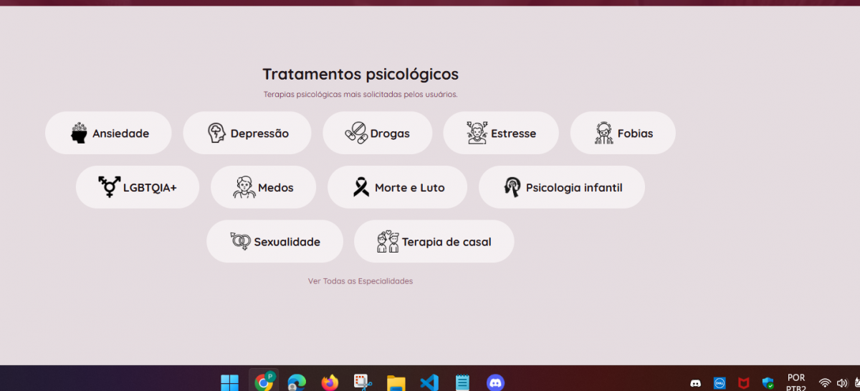Click the Terapia de casal couple icon
The height and width of the screenshot is (391, 860).
pos(388,241)
